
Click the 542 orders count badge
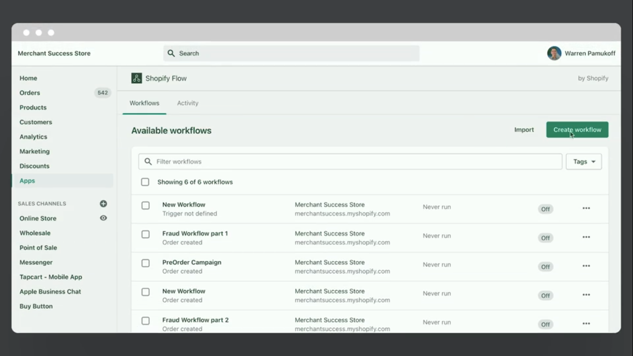point(102,93)
